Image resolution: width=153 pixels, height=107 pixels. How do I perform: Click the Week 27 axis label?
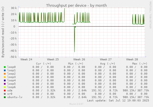[x=105, y=60]
